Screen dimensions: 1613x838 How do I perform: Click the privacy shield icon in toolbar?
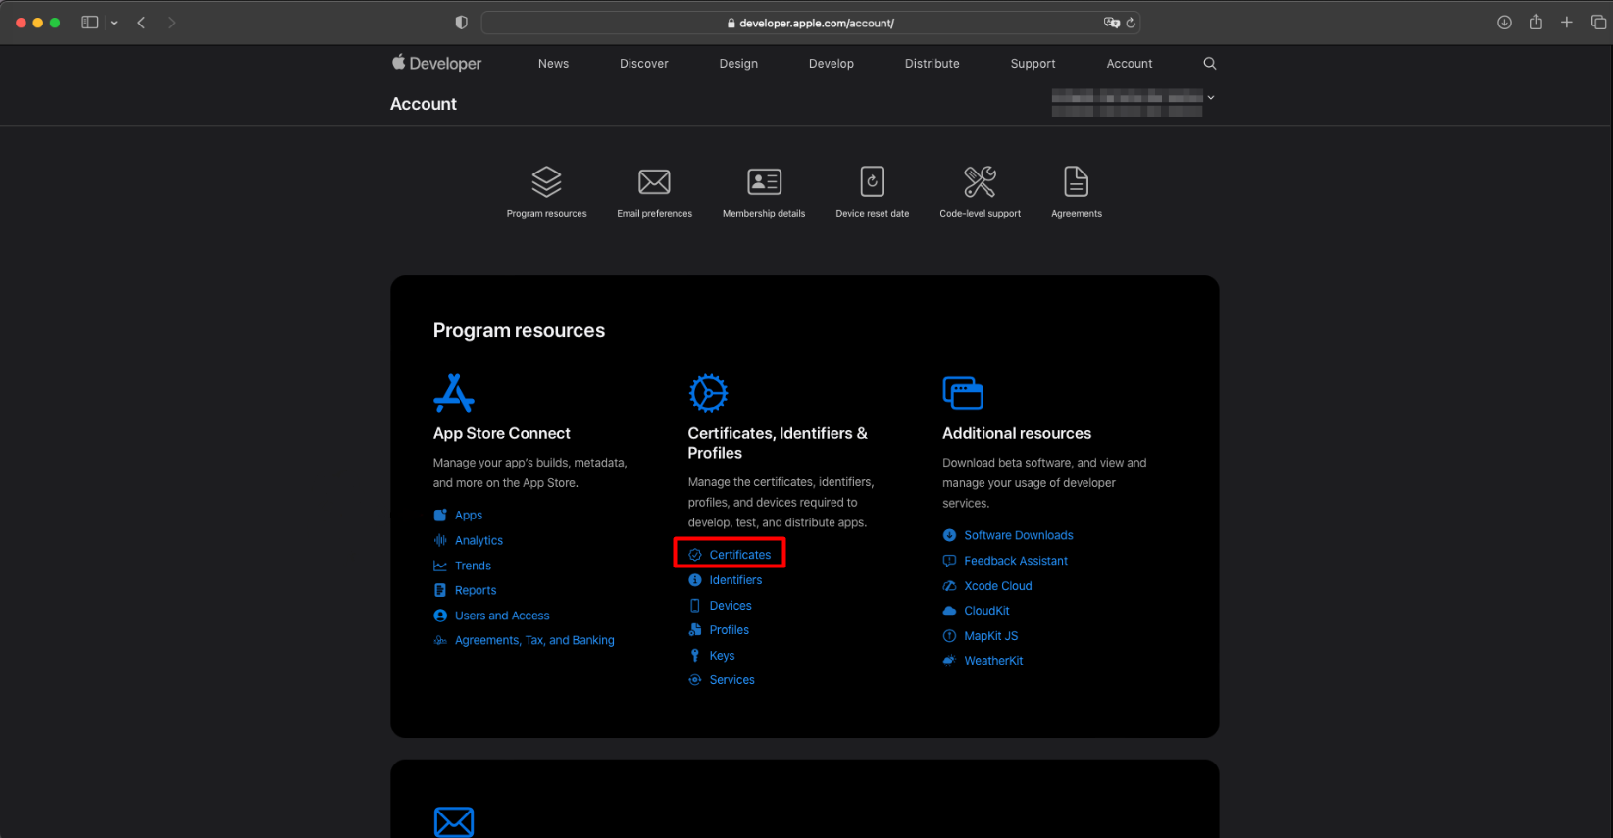click(462, 23)
